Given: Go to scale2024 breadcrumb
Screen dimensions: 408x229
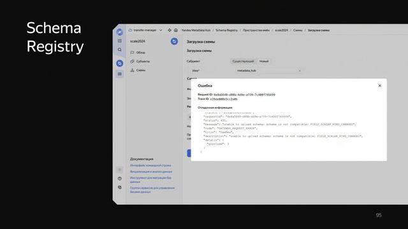Looking at the screenshot, I should (x=281, y=30).
